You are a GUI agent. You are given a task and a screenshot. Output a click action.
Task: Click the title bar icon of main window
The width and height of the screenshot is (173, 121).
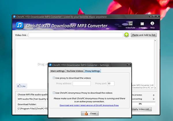pyautogui.click(x=14, y=17)
